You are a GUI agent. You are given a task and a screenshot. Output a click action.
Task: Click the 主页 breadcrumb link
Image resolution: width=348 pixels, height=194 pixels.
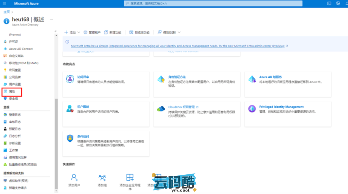coord(6,12)
